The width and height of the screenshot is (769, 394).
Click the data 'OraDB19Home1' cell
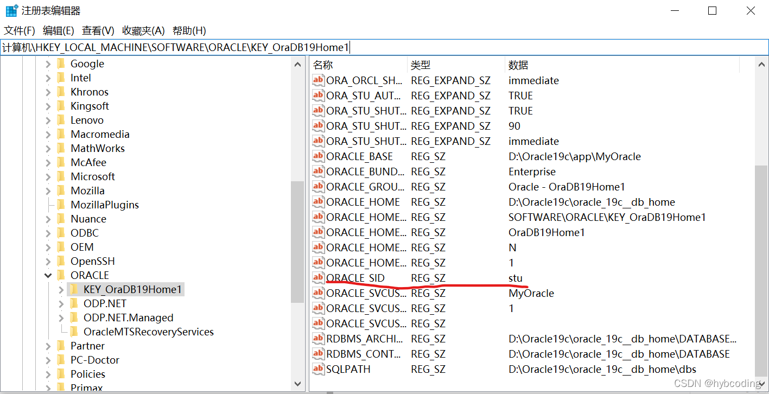coord(546,232)
